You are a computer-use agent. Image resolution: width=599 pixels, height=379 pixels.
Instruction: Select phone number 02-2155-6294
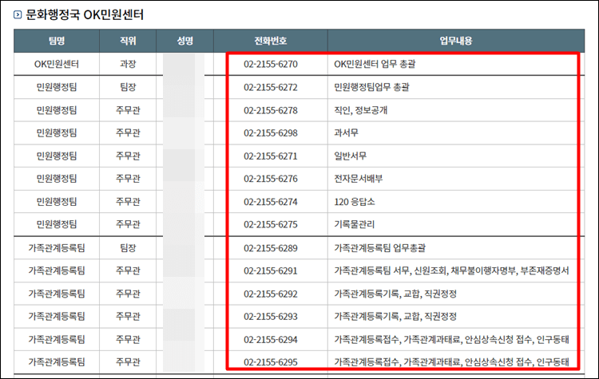(x=271, y=340)
